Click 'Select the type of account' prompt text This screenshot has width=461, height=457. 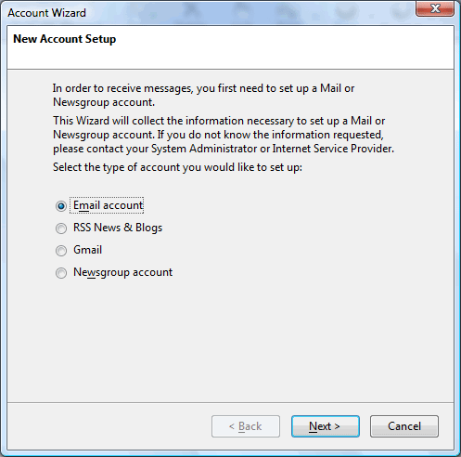177,167
